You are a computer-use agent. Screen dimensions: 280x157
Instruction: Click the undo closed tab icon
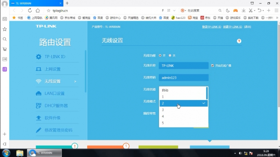click(x=259, y=11)
